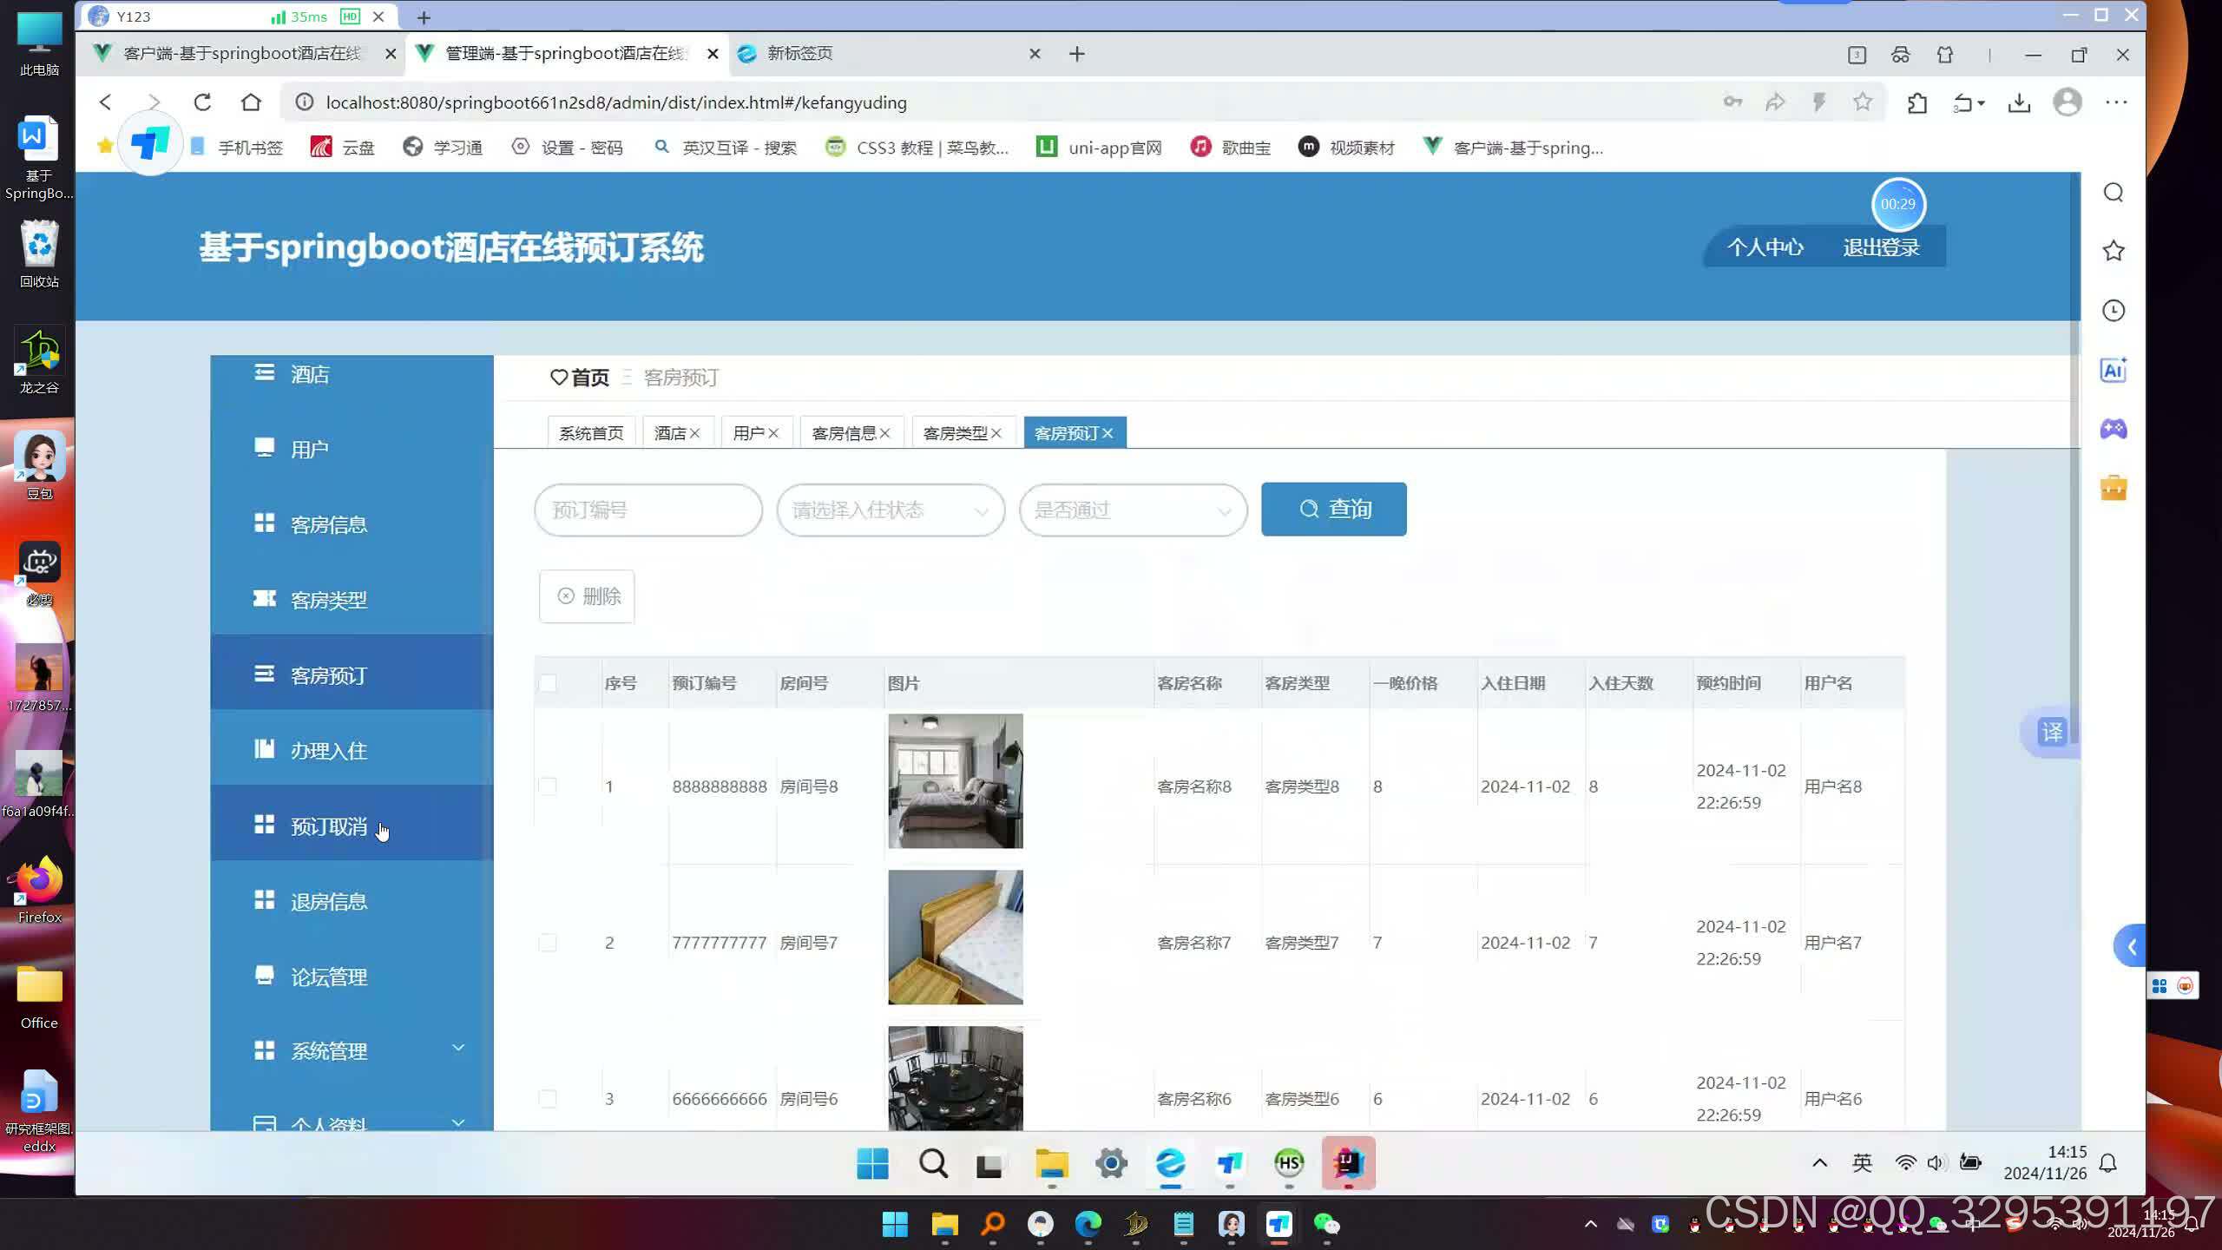Viewport: 2222px width, 1250px height.
Task: Check the row 8888888888 checkbox
Action: coord(548,786)
